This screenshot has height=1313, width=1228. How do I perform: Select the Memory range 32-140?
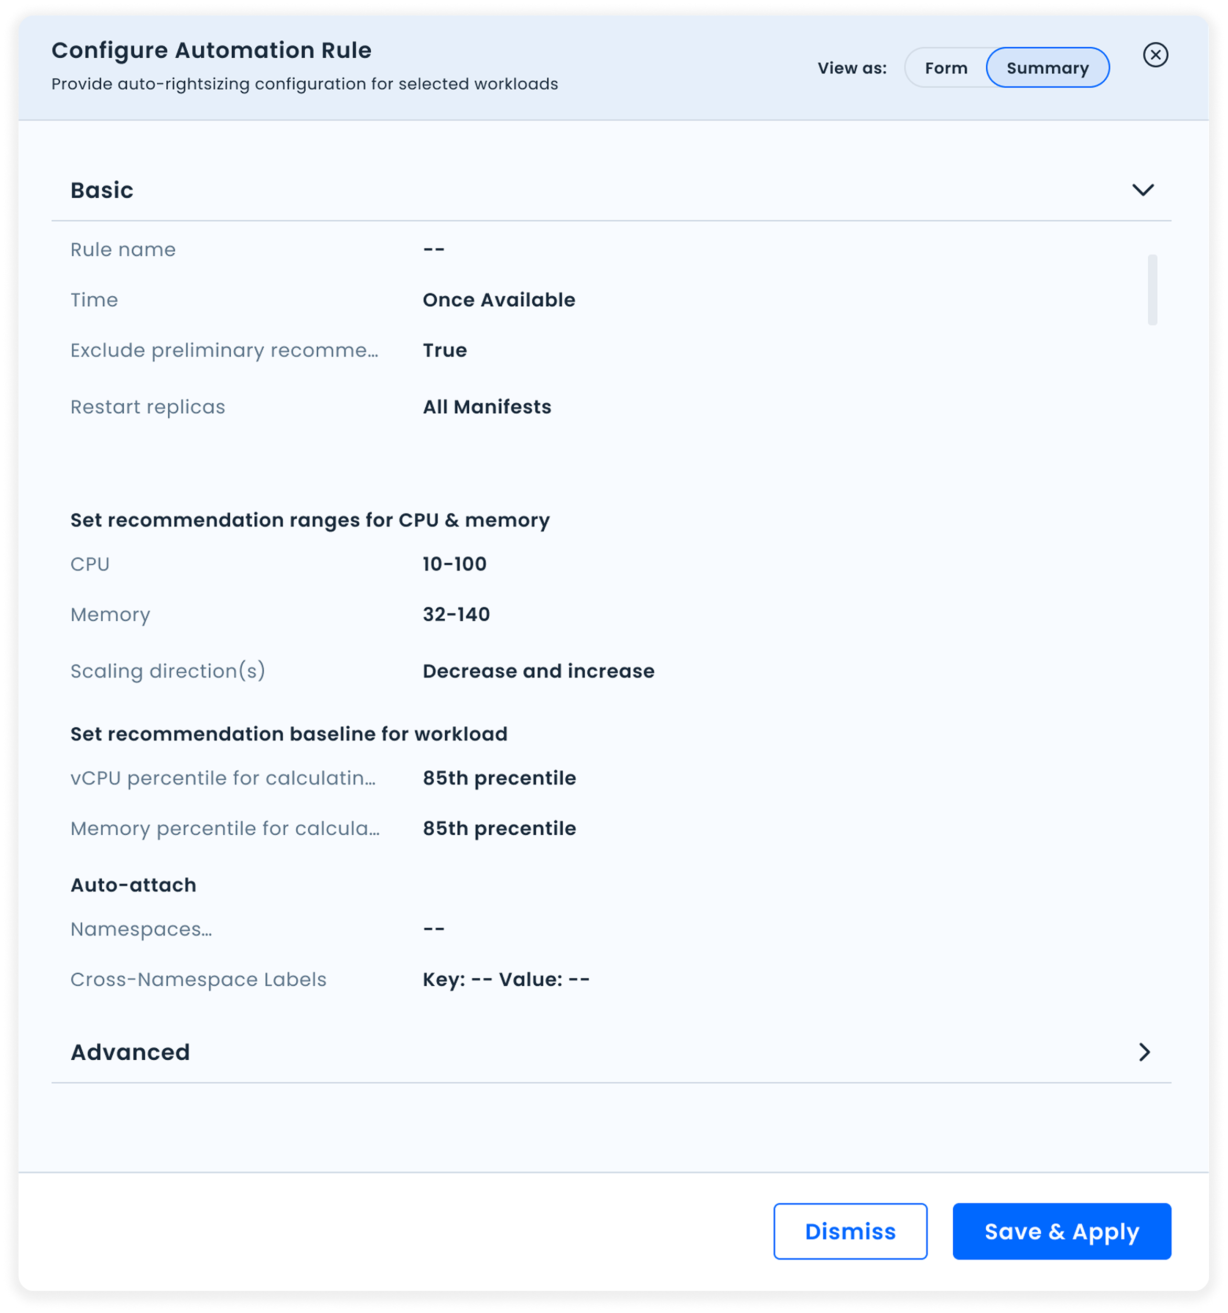point(457,614)
